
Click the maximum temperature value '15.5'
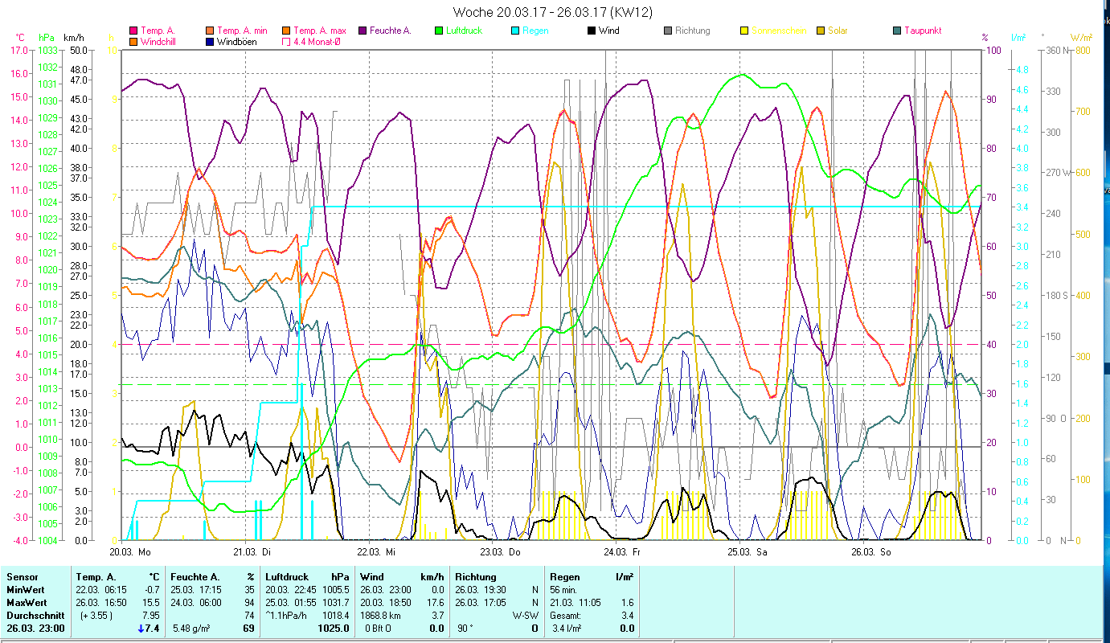pos(152,602)
